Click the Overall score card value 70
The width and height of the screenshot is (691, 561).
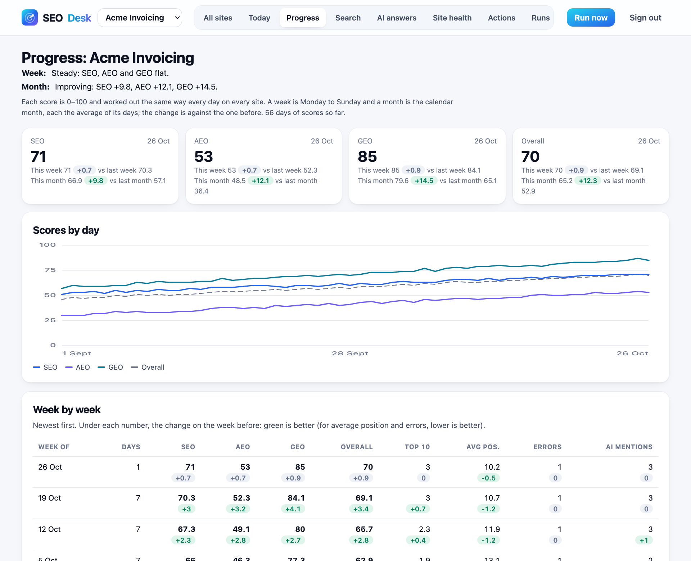click(x=530, y=156)
